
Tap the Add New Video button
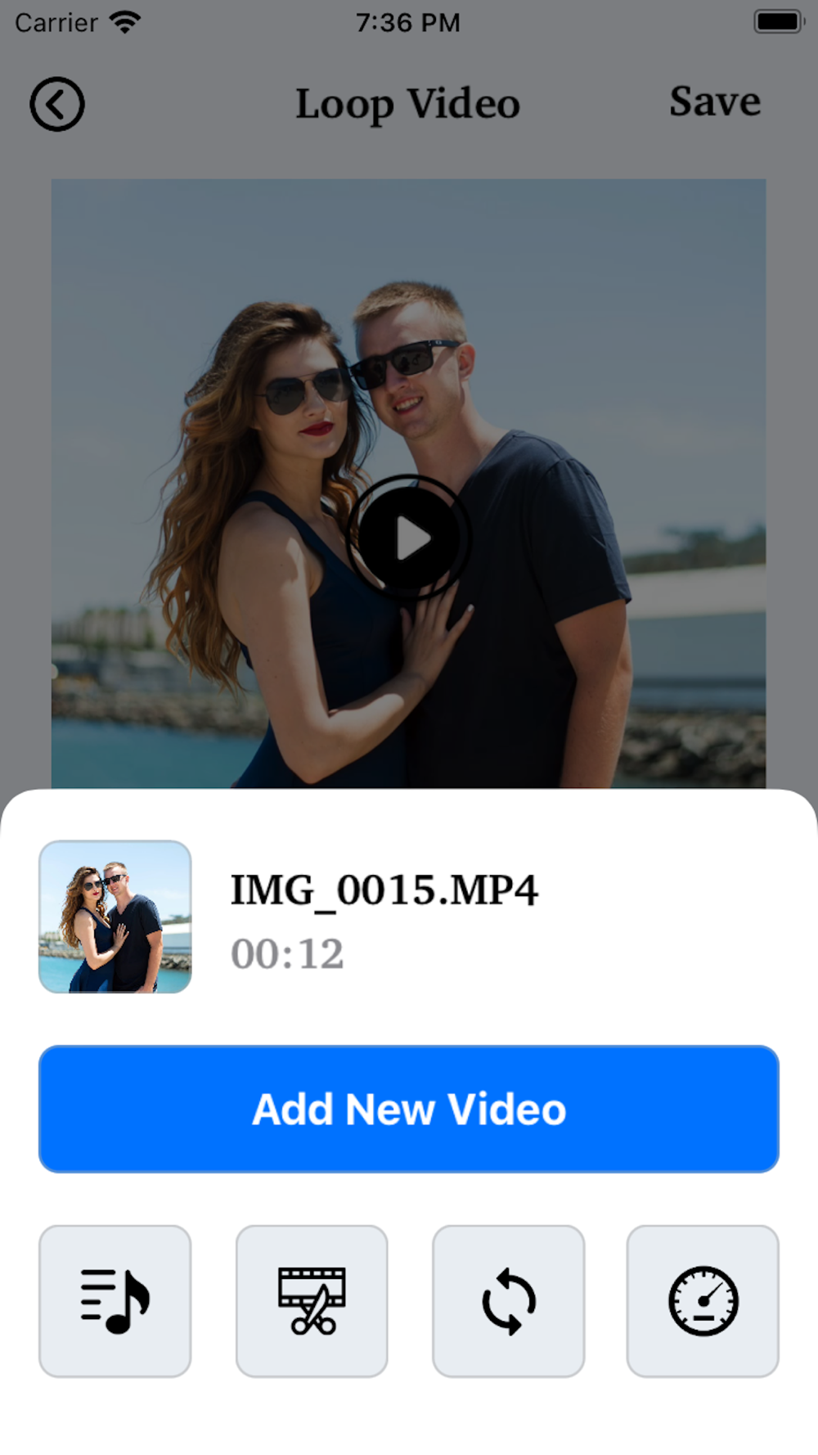(409, 1109)
